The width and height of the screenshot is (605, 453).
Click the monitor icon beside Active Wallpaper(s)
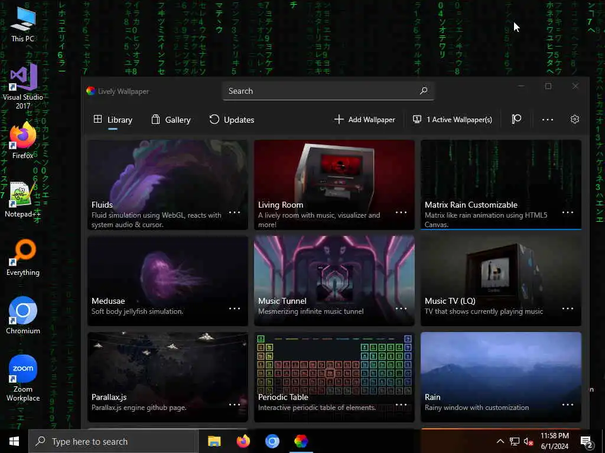(x=417, y=119)
